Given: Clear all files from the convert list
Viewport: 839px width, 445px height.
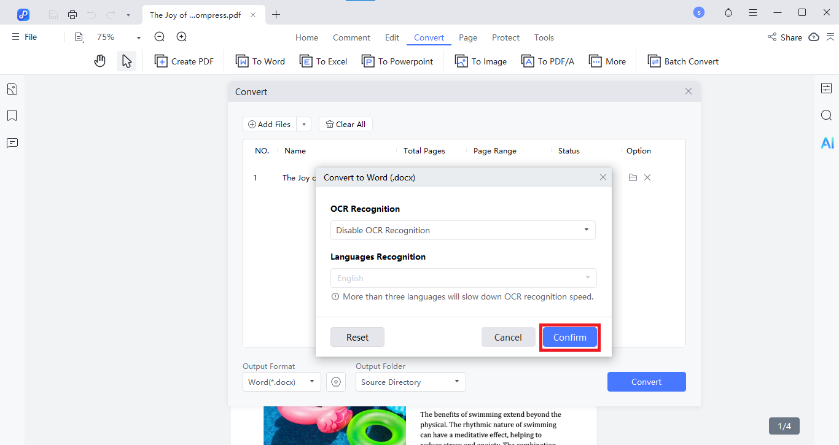Looking at the screenshot, I should pos(345,123).
